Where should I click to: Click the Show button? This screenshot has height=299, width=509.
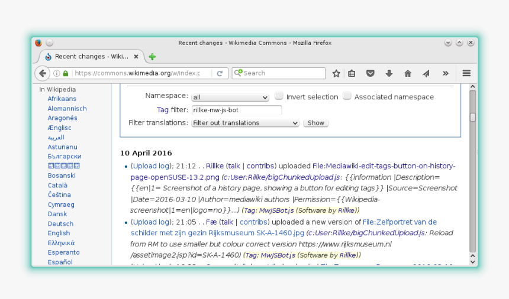tap(316, 123)
